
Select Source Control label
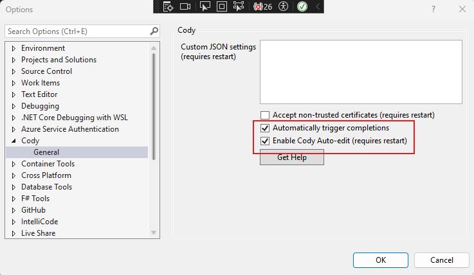46,71
